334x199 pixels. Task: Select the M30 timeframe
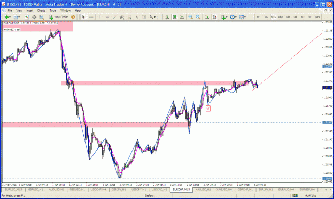(x=281, y=17)
